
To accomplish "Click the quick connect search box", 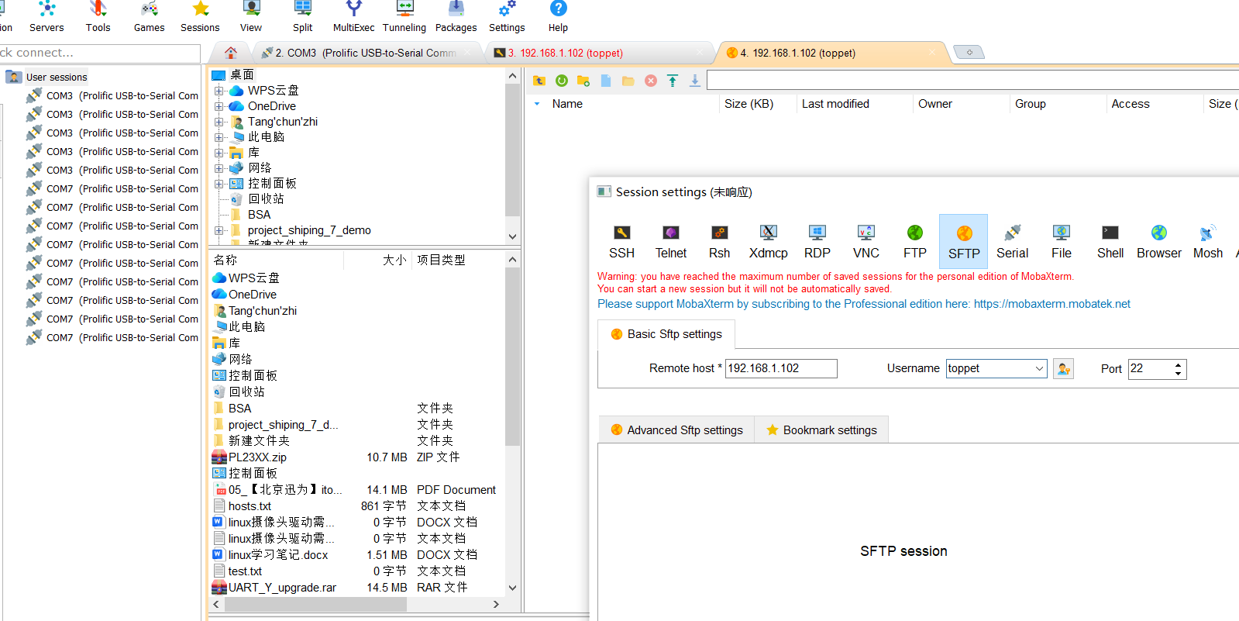I will click(x=99, y=53).
